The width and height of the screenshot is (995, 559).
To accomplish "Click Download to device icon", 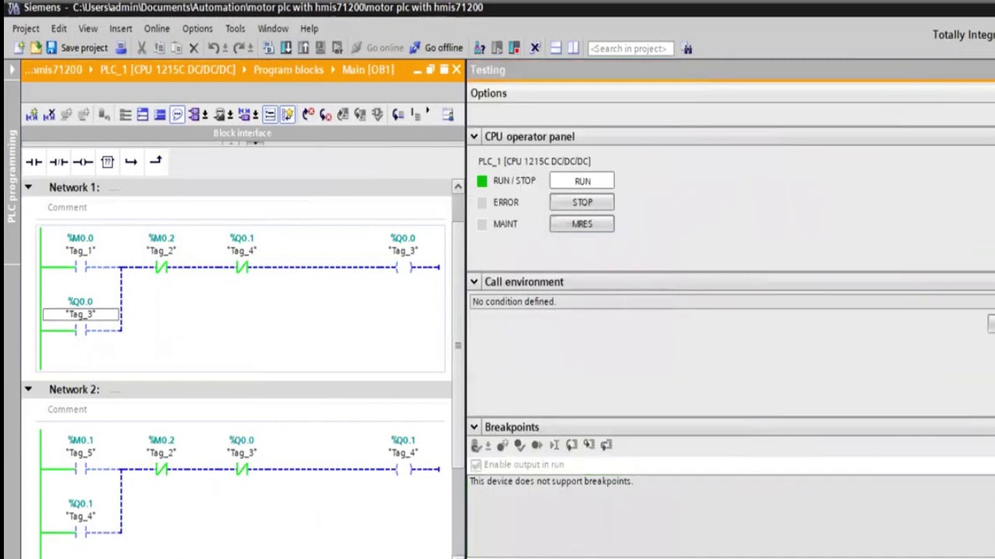I will click(x=286, y=48).
